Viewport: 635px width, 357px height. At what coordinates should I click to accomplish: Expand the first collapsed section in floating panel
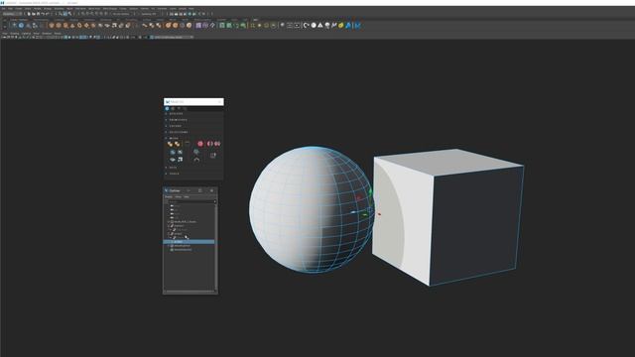166,114
